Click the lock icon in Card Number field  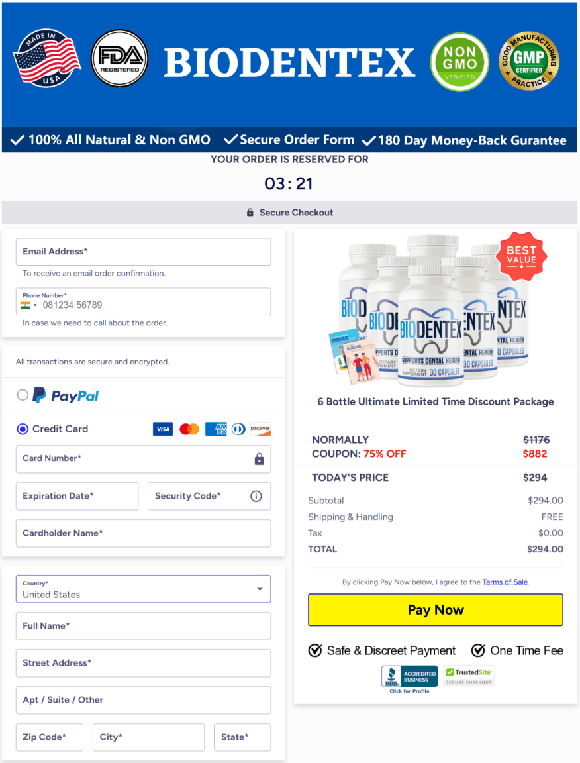pos(260,459)
